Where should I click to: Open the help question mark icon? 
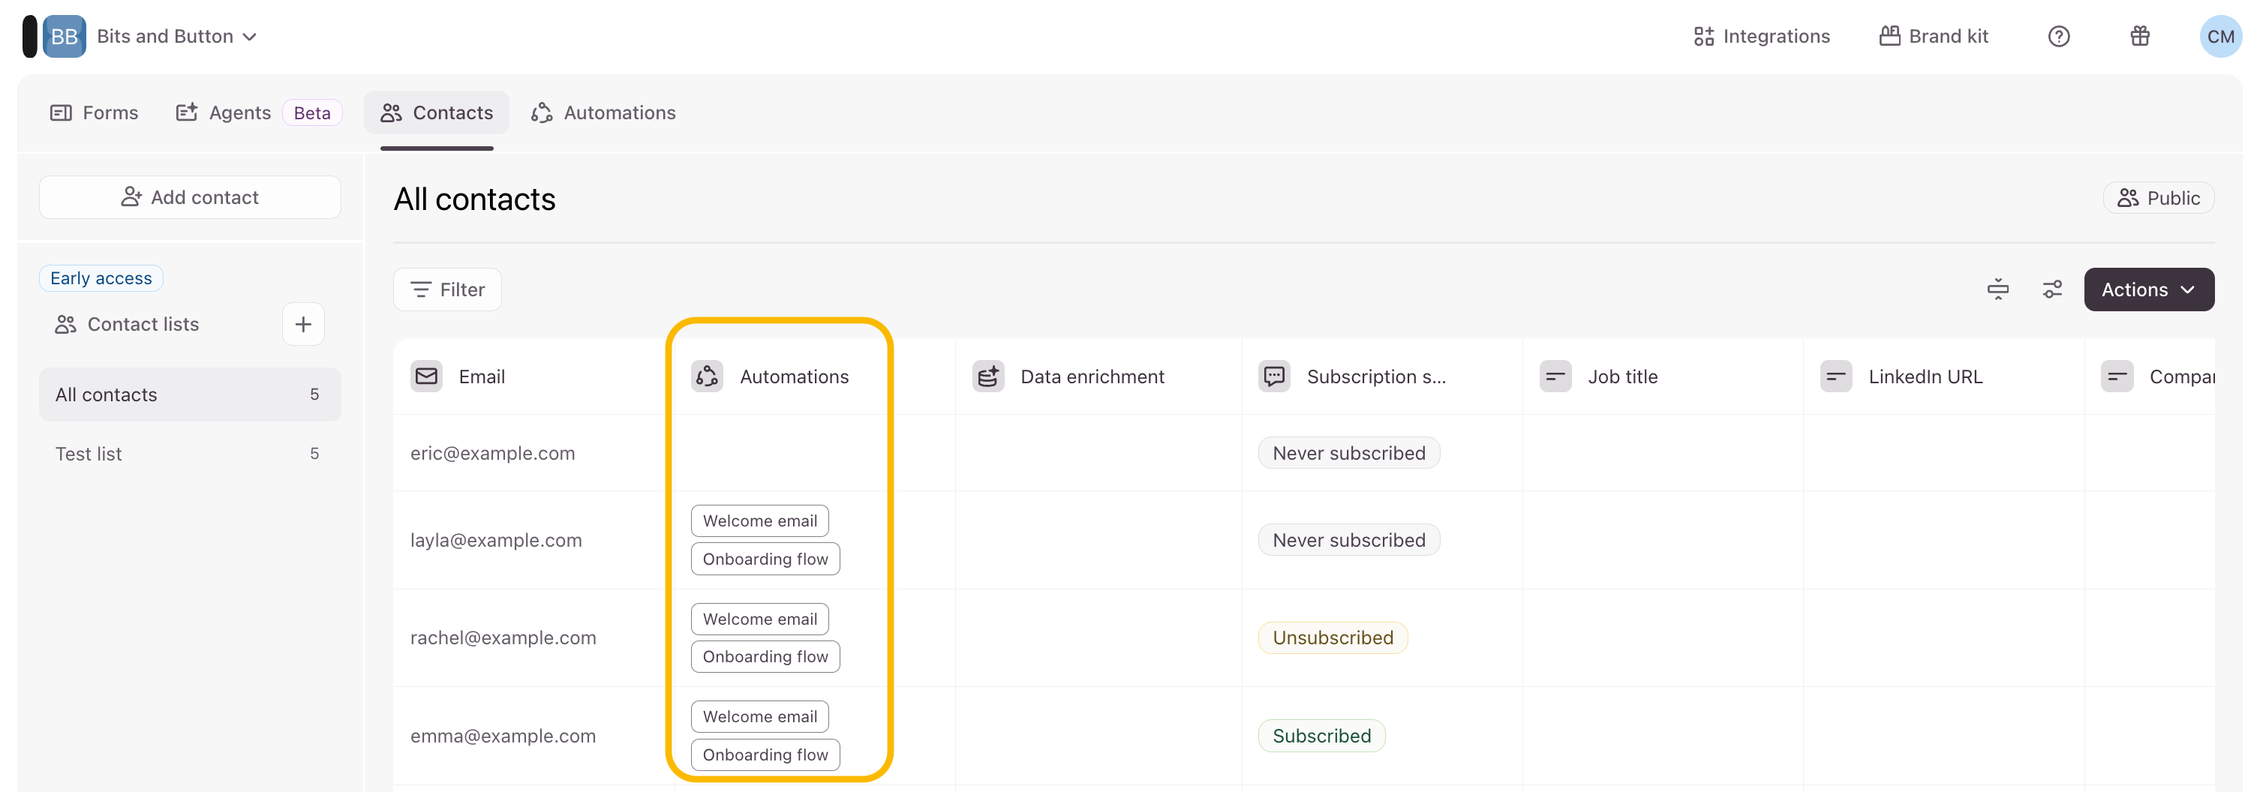tap(2058, 36)
